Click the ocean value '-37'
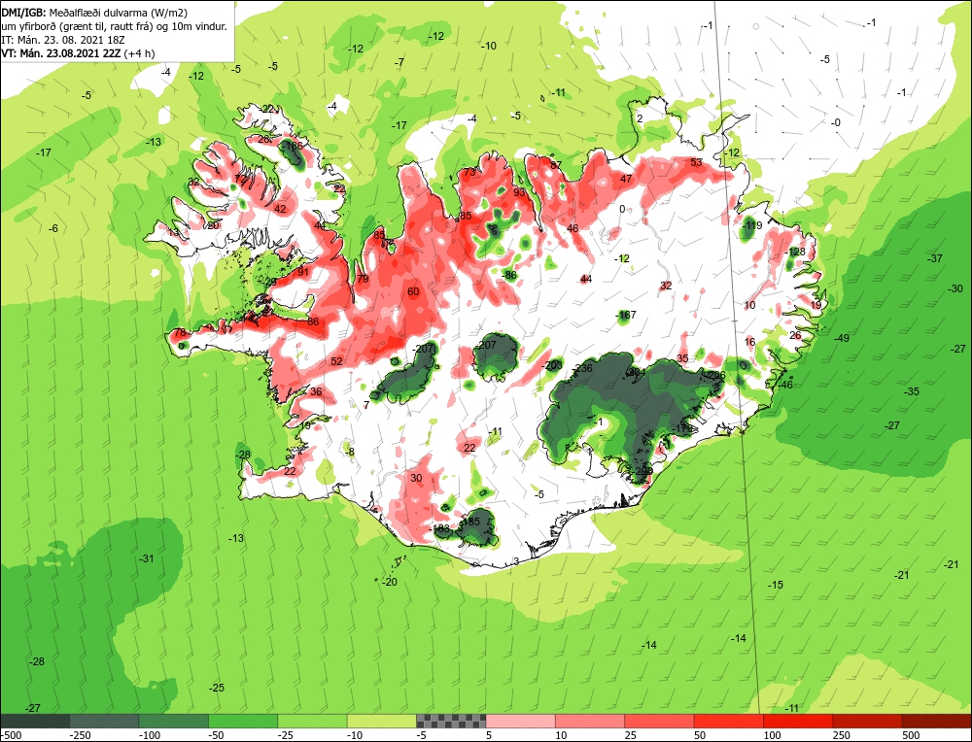This screenshot has height=742, width=972. 935,259
